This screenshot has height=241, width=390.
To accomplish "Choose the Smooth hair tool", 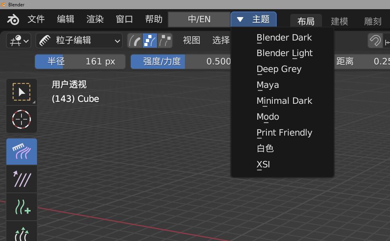I will click(21, 179).
